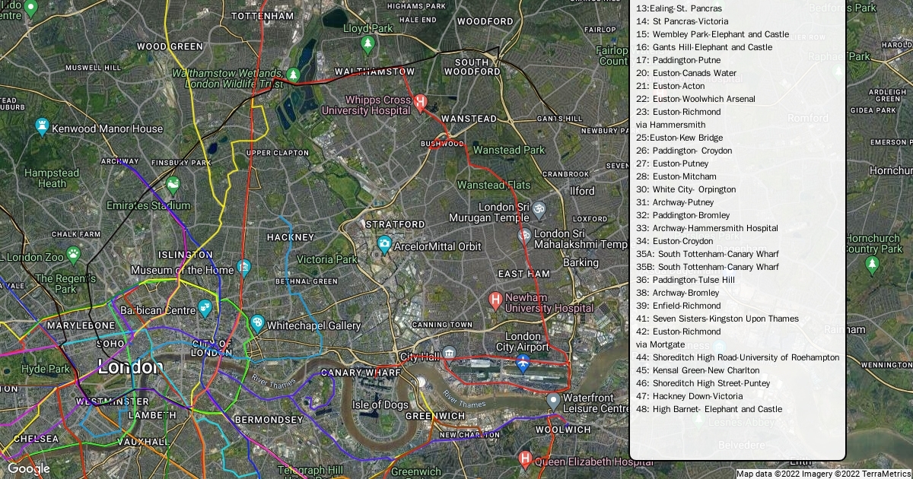Select the Newham University Hospital red marker
Image resolution: width=913 pixels, height=479 pixels.
coord(495,300)
